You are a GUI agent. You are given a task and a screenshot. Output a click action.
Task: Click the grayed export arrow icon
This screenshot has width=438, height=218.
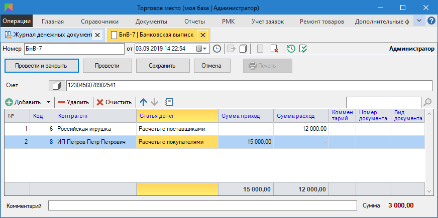click(232, 49)
